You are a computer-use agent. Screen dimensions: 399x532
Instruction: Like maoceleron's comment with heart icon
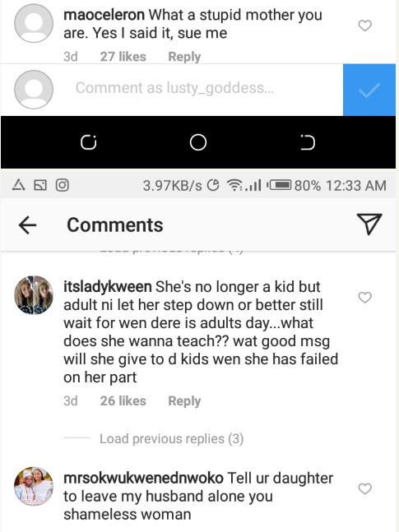point(365,25)
